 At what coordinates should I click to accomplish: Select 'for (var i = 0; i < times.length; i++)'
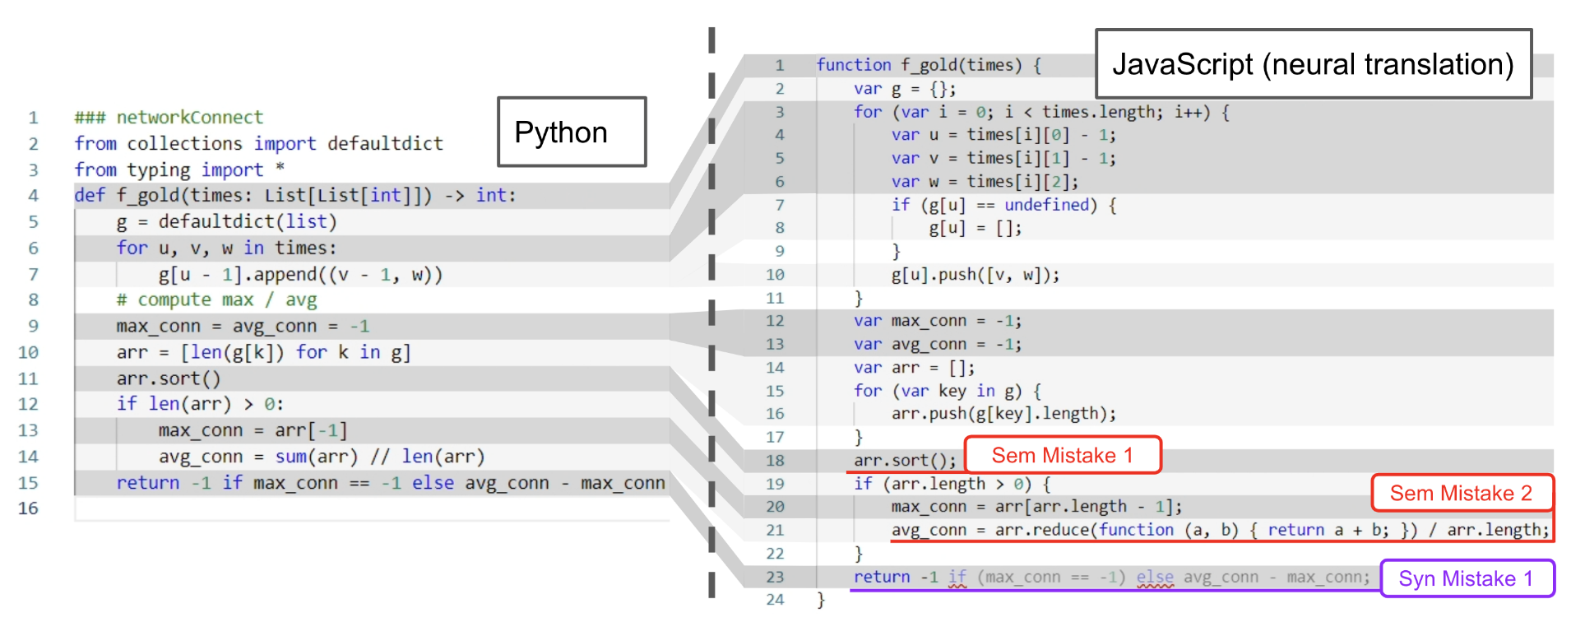click(x=1042, y=112)
